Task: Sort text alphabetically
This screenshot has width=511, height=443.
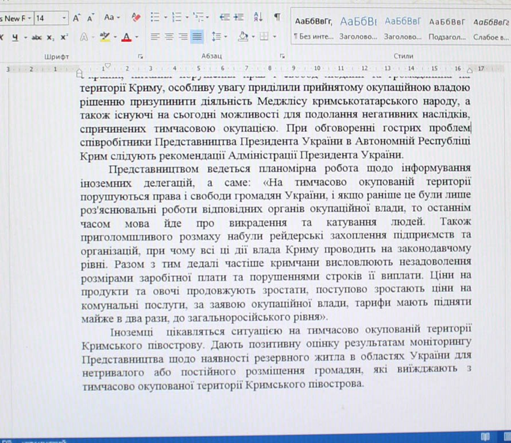Action: coord(258,18)
